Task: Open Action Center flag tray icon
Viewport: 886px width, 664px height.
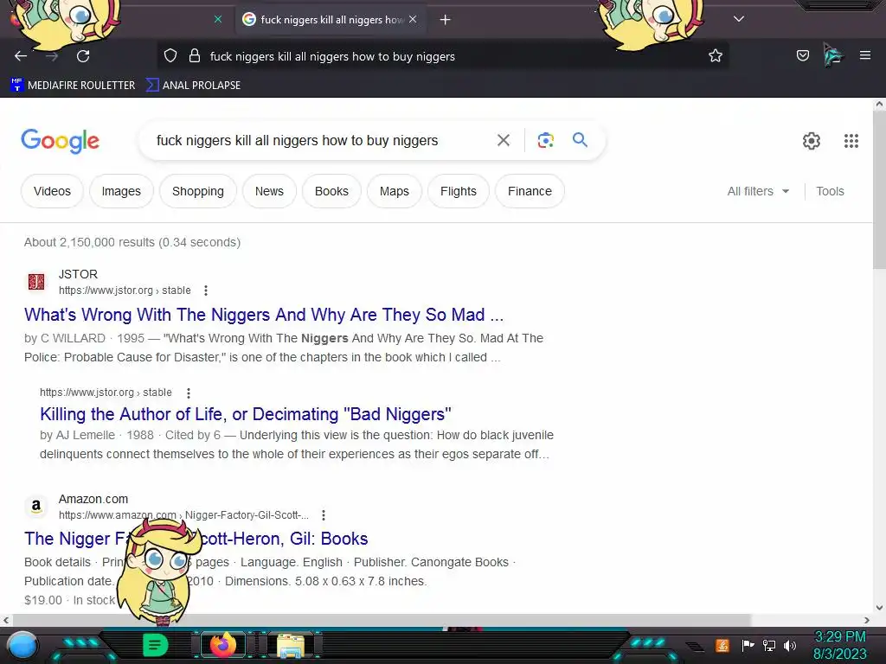Action: 748,645
